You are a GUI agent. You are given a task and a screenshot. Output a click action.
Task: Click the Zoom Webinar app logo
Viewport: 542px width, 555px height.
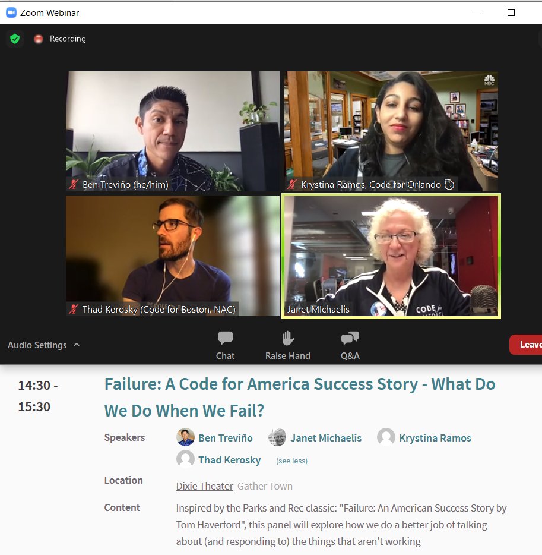click(x=11, y=12)
